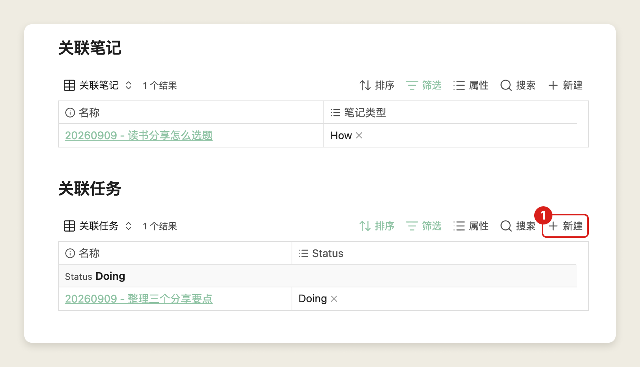
Task: Click the 名称 column header in 关联任务
Action: coord(175,253)
